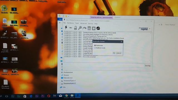Open Microsoft Store from the taskbar
This screenshot has width=178, height=100.
[25, 96]
